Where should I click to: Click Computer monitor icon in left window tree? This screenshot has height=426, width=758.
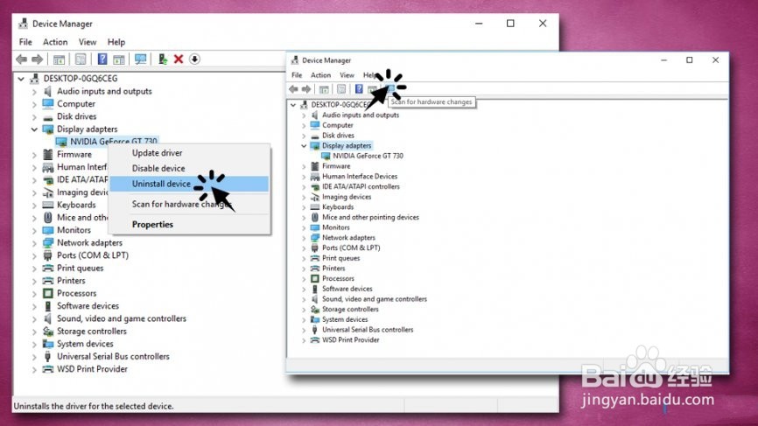pyautogui.click(x=47, y=104)
